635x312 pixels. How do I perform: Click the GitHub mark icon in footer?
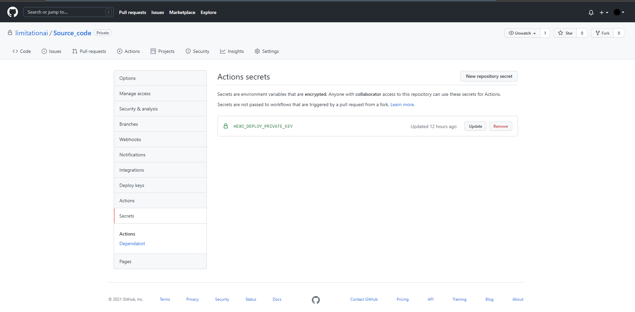pyautogui.click(x=316, y=300)
